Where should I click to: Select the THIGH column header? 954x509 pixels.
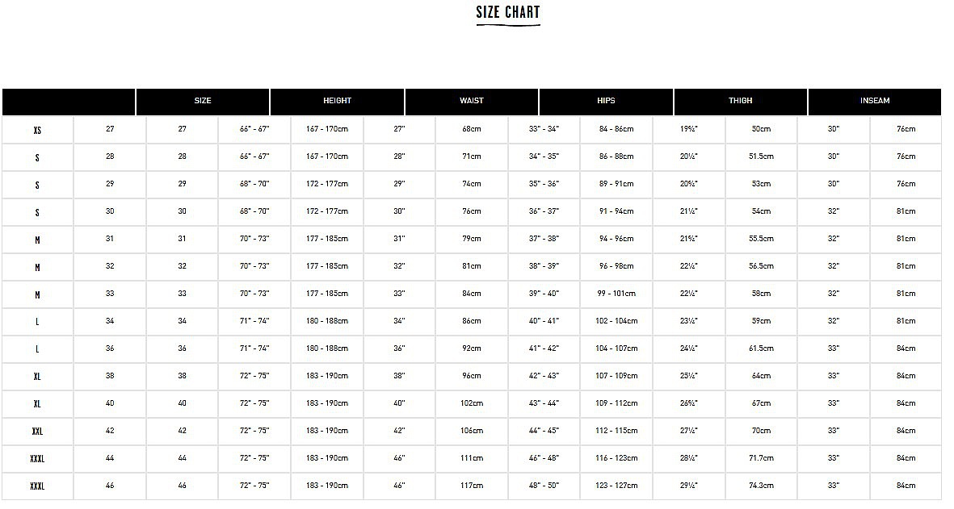pos(741,102)
